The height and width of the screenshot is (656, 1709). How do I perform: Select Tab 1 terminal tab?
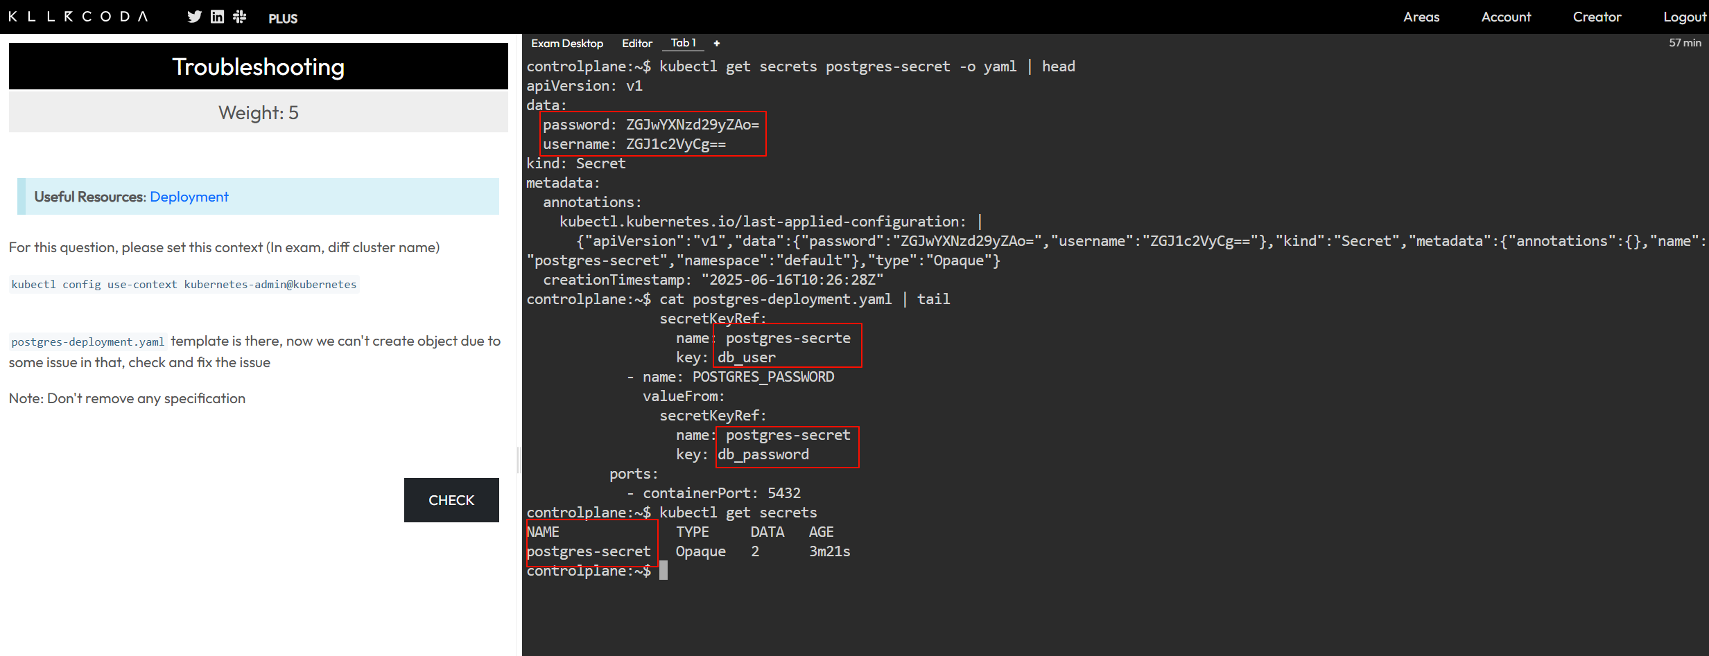tap(684, 43)
